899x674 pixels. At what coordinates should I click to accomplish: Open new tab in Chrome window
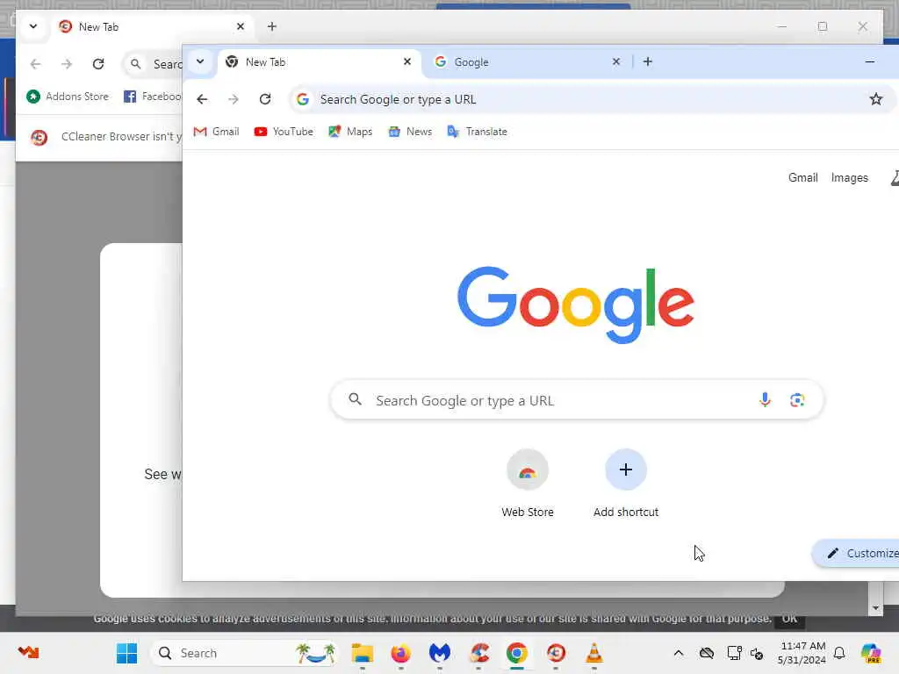[647, 61]
